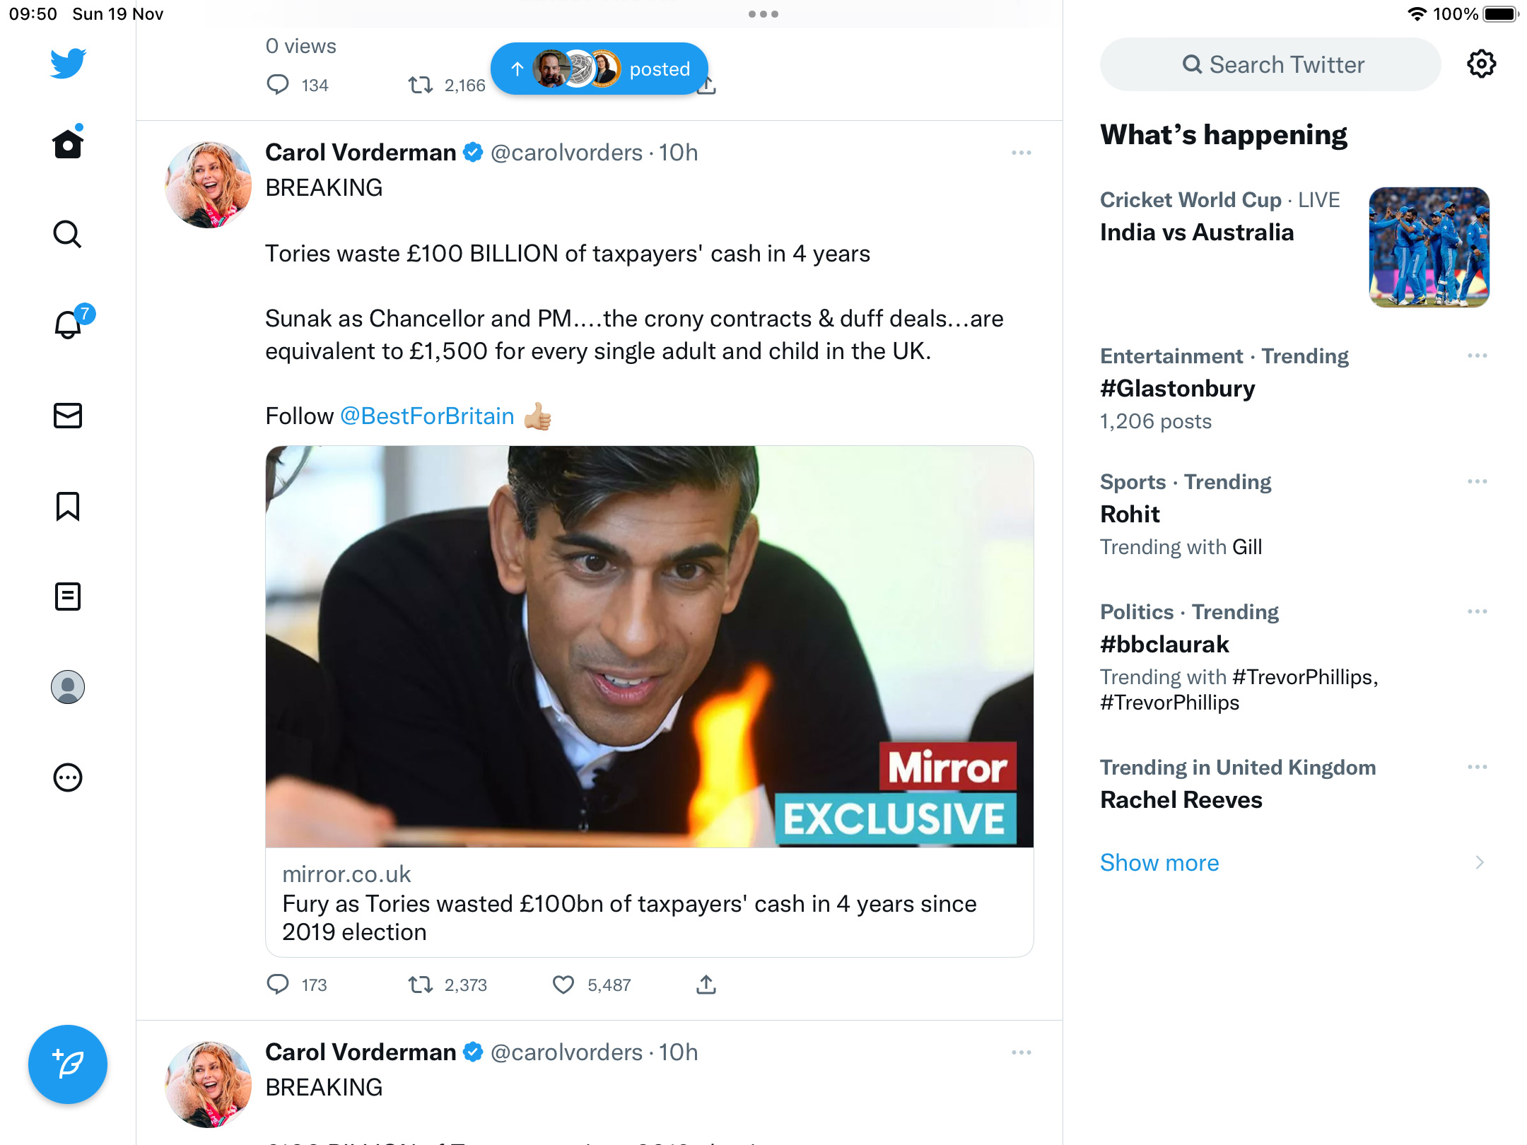The width and height of the screenshot is (1527, 1145).
Task: Follow the @BestForBritain mention link
Action: (x=427, y=416)
